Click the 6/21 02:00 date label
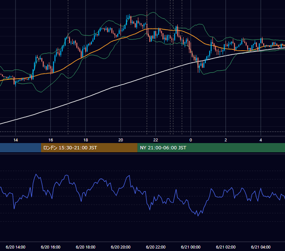Screen dimensions: 285x251 pos(226,247)
